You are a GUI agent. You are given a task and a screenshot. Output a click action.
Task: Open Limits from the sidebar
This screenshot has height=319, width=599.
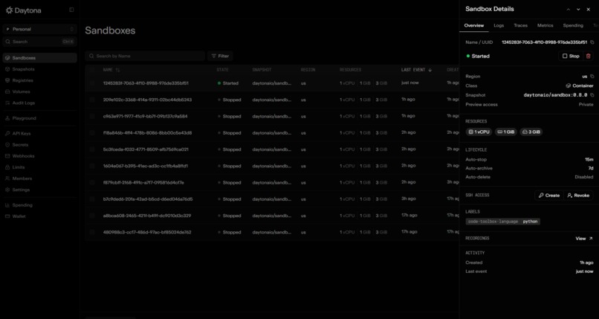(x=19, y=167)
